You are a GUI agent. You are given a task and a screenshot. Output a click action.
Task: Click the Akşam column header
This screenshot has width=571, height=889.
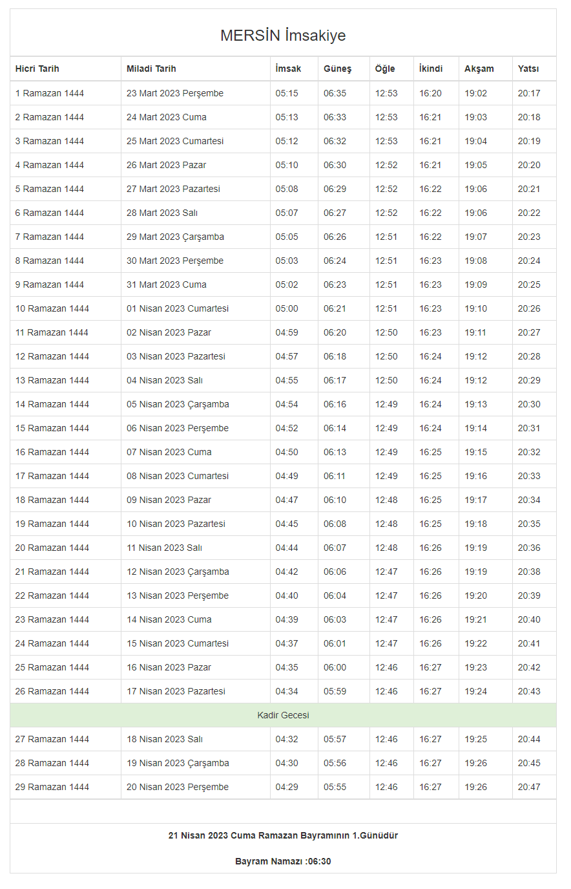479,69
